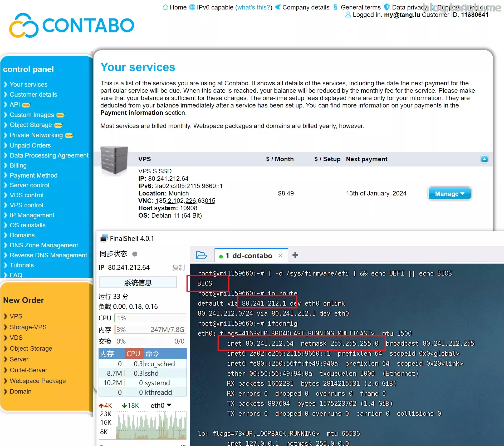Copy the IP using 复制 button
The width and height of the screenshot is (504, 446).
(178, 267)
